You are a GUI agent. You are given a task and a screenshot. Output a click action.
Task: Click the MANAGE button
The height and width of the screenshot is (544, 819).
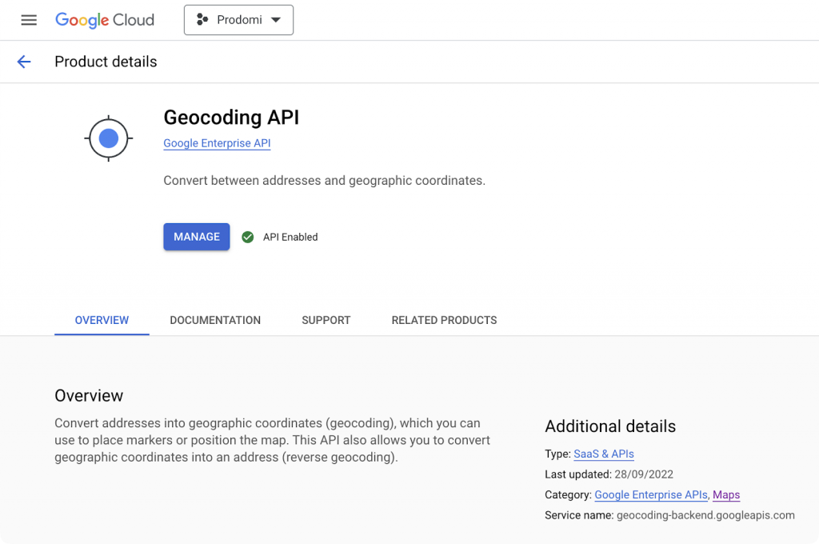[197, 237]
